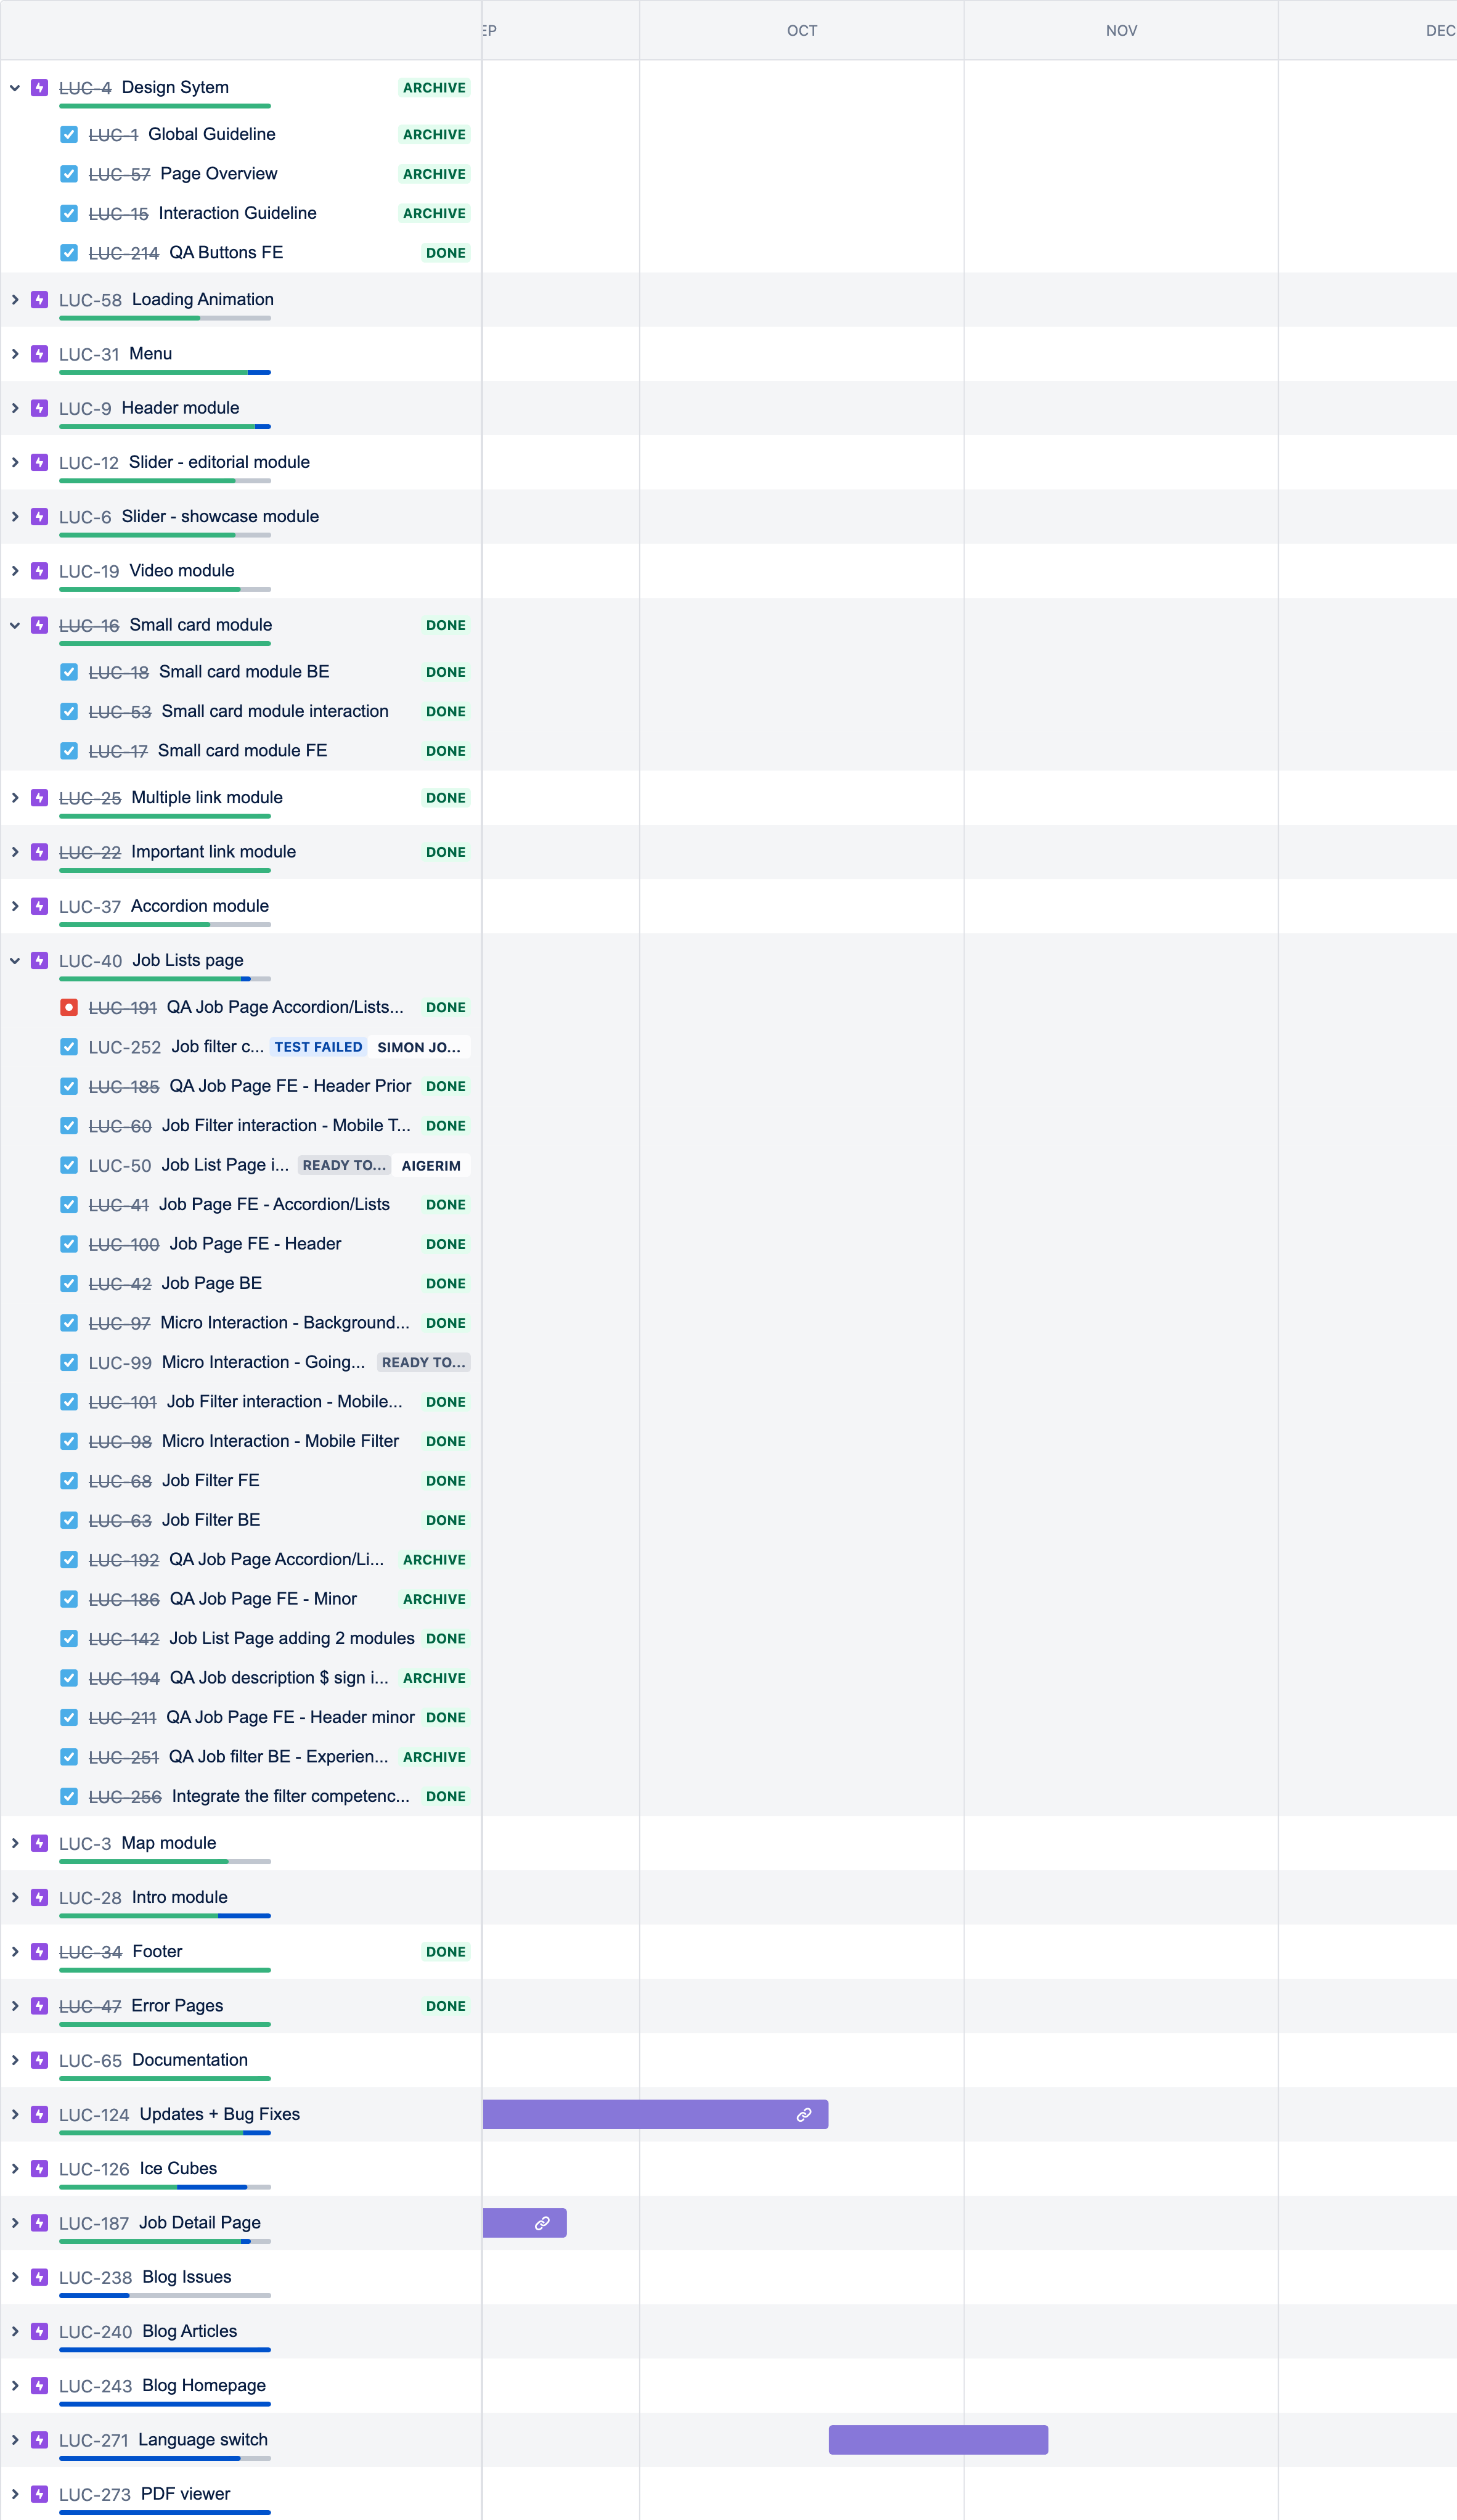The width and height of the screenshot is (1457, 2520).
Task: Click the READY TO... status on LUC-99
Action: click(424, 1362)
